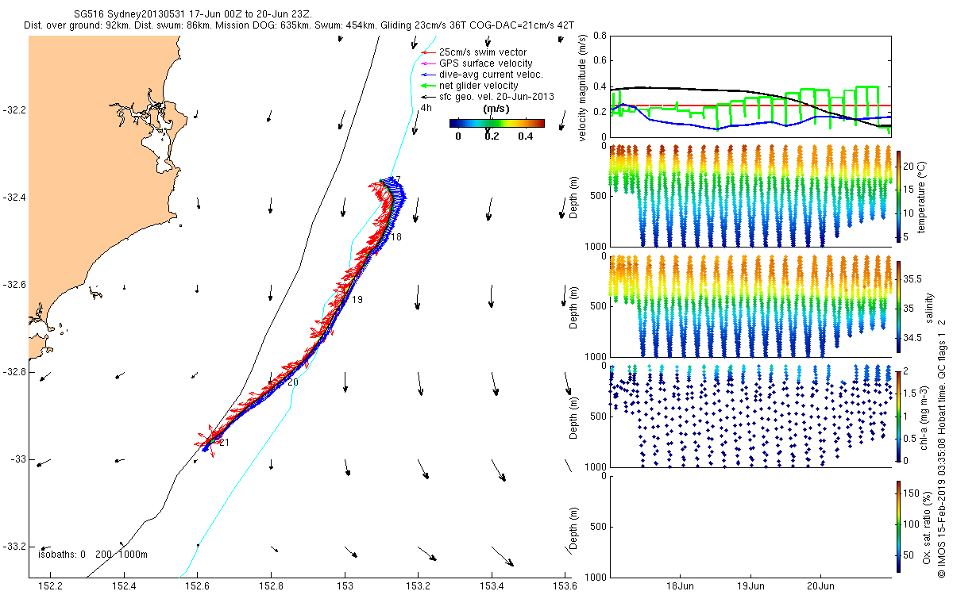Click the 'isobaths: 0 200 1000m' label
Screen dimensions: 953x595
93,555
